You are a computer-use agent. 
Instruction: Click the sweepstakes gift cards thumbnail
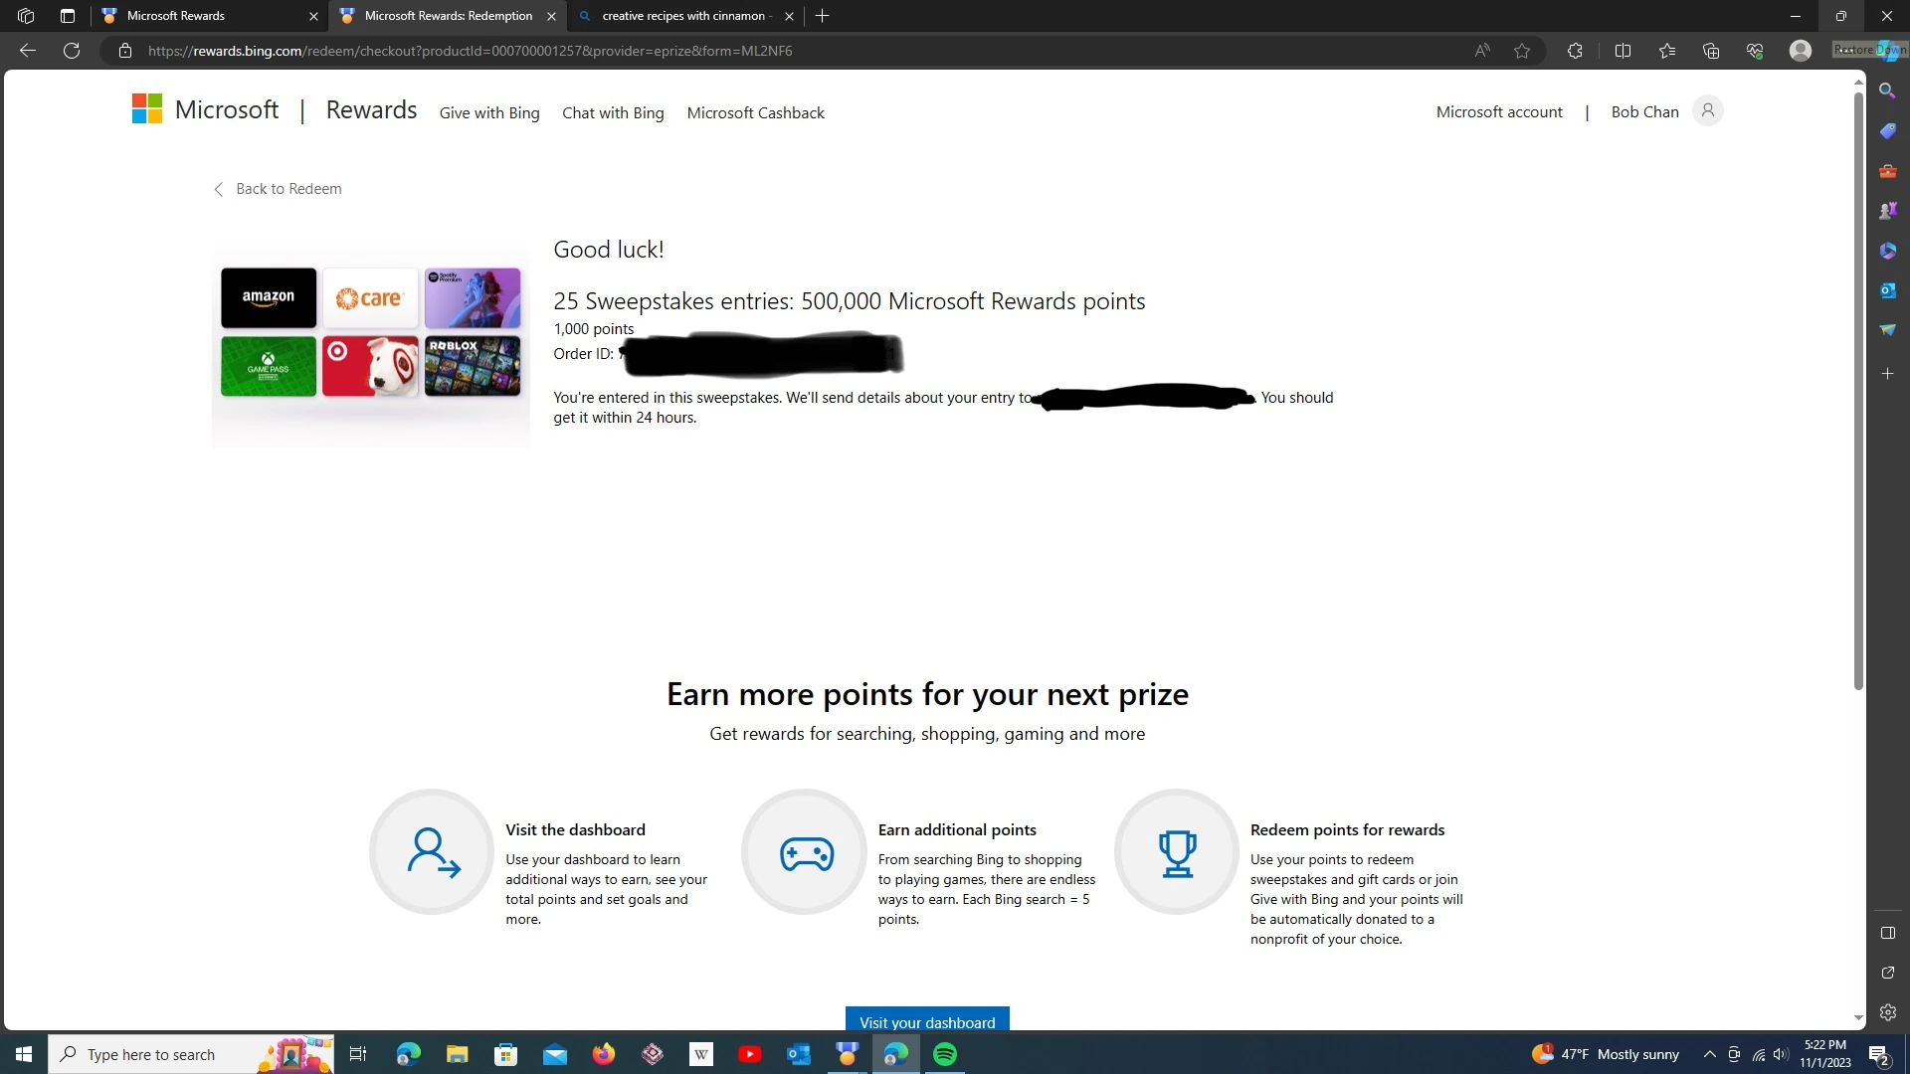point(370,332)
